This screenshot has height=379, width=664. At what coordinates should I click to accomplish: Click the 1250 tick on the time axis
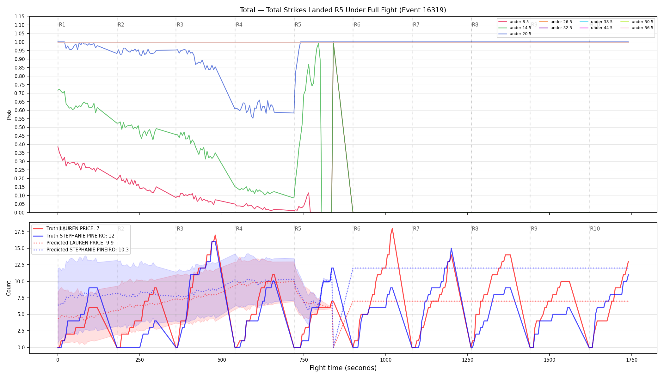(x=468, y=360)
